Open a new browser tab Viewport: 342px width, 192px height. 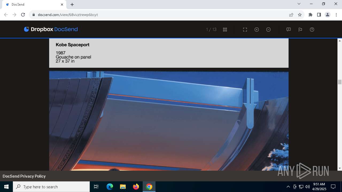coord(72,5)
